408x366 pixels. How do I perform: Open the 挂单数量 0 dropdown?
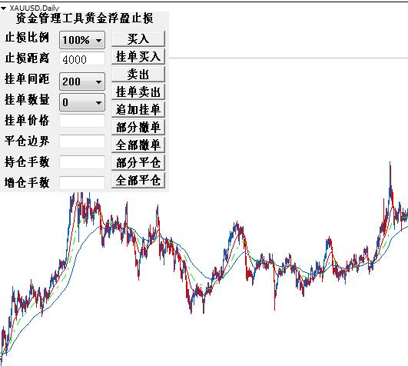[x=82, y=102]
